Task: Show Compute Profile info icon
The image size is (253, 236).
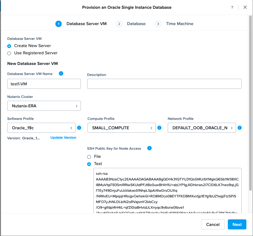Action: (x=159, y=128)
